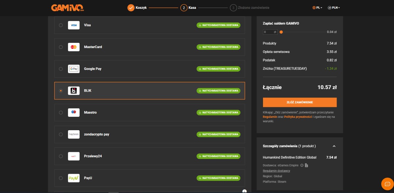Click the Google Pay logo
The image size is (394, 193).
coord(74,69)
